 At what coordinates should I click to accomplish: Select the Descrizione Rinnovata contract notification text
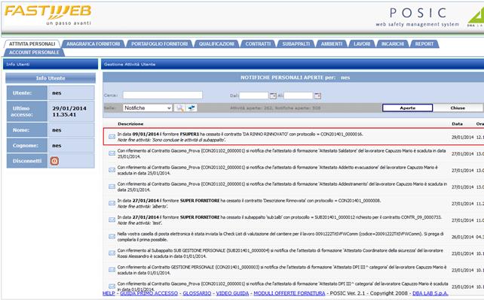[x=249, y=204]
